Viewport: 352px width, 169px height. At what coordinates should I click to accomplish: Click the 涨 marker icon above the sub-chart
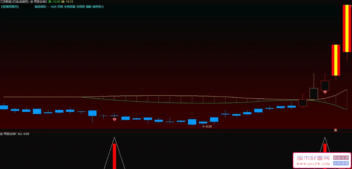[336, 130]
